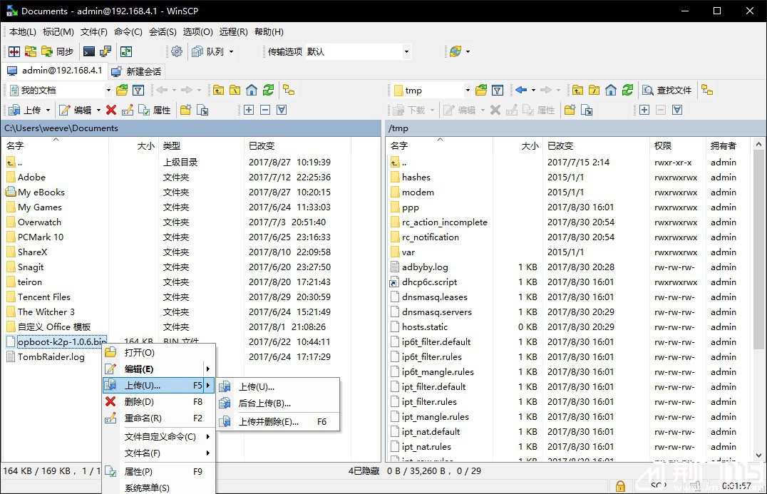Open the 标记(M) menu
Screen dimensions: 767x494
tap(58, 32)
